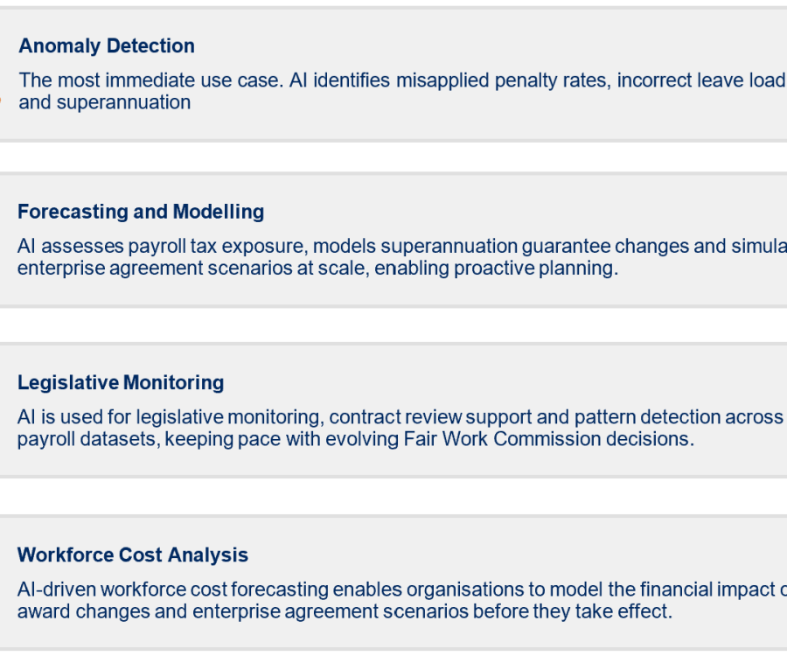
Task: Click the words "proactive planning"
Action: point(536,269)
